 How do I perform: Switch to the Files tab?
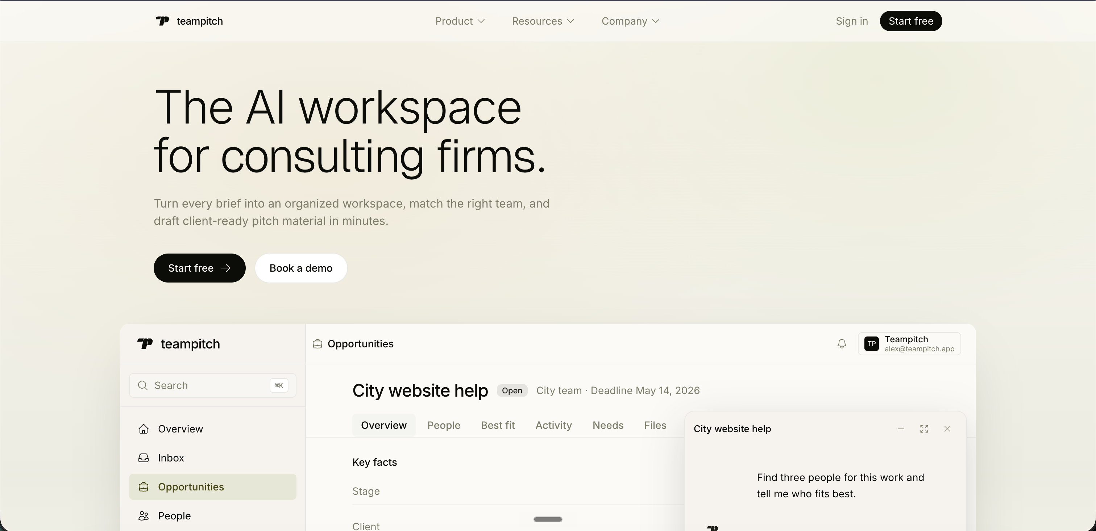655,425
